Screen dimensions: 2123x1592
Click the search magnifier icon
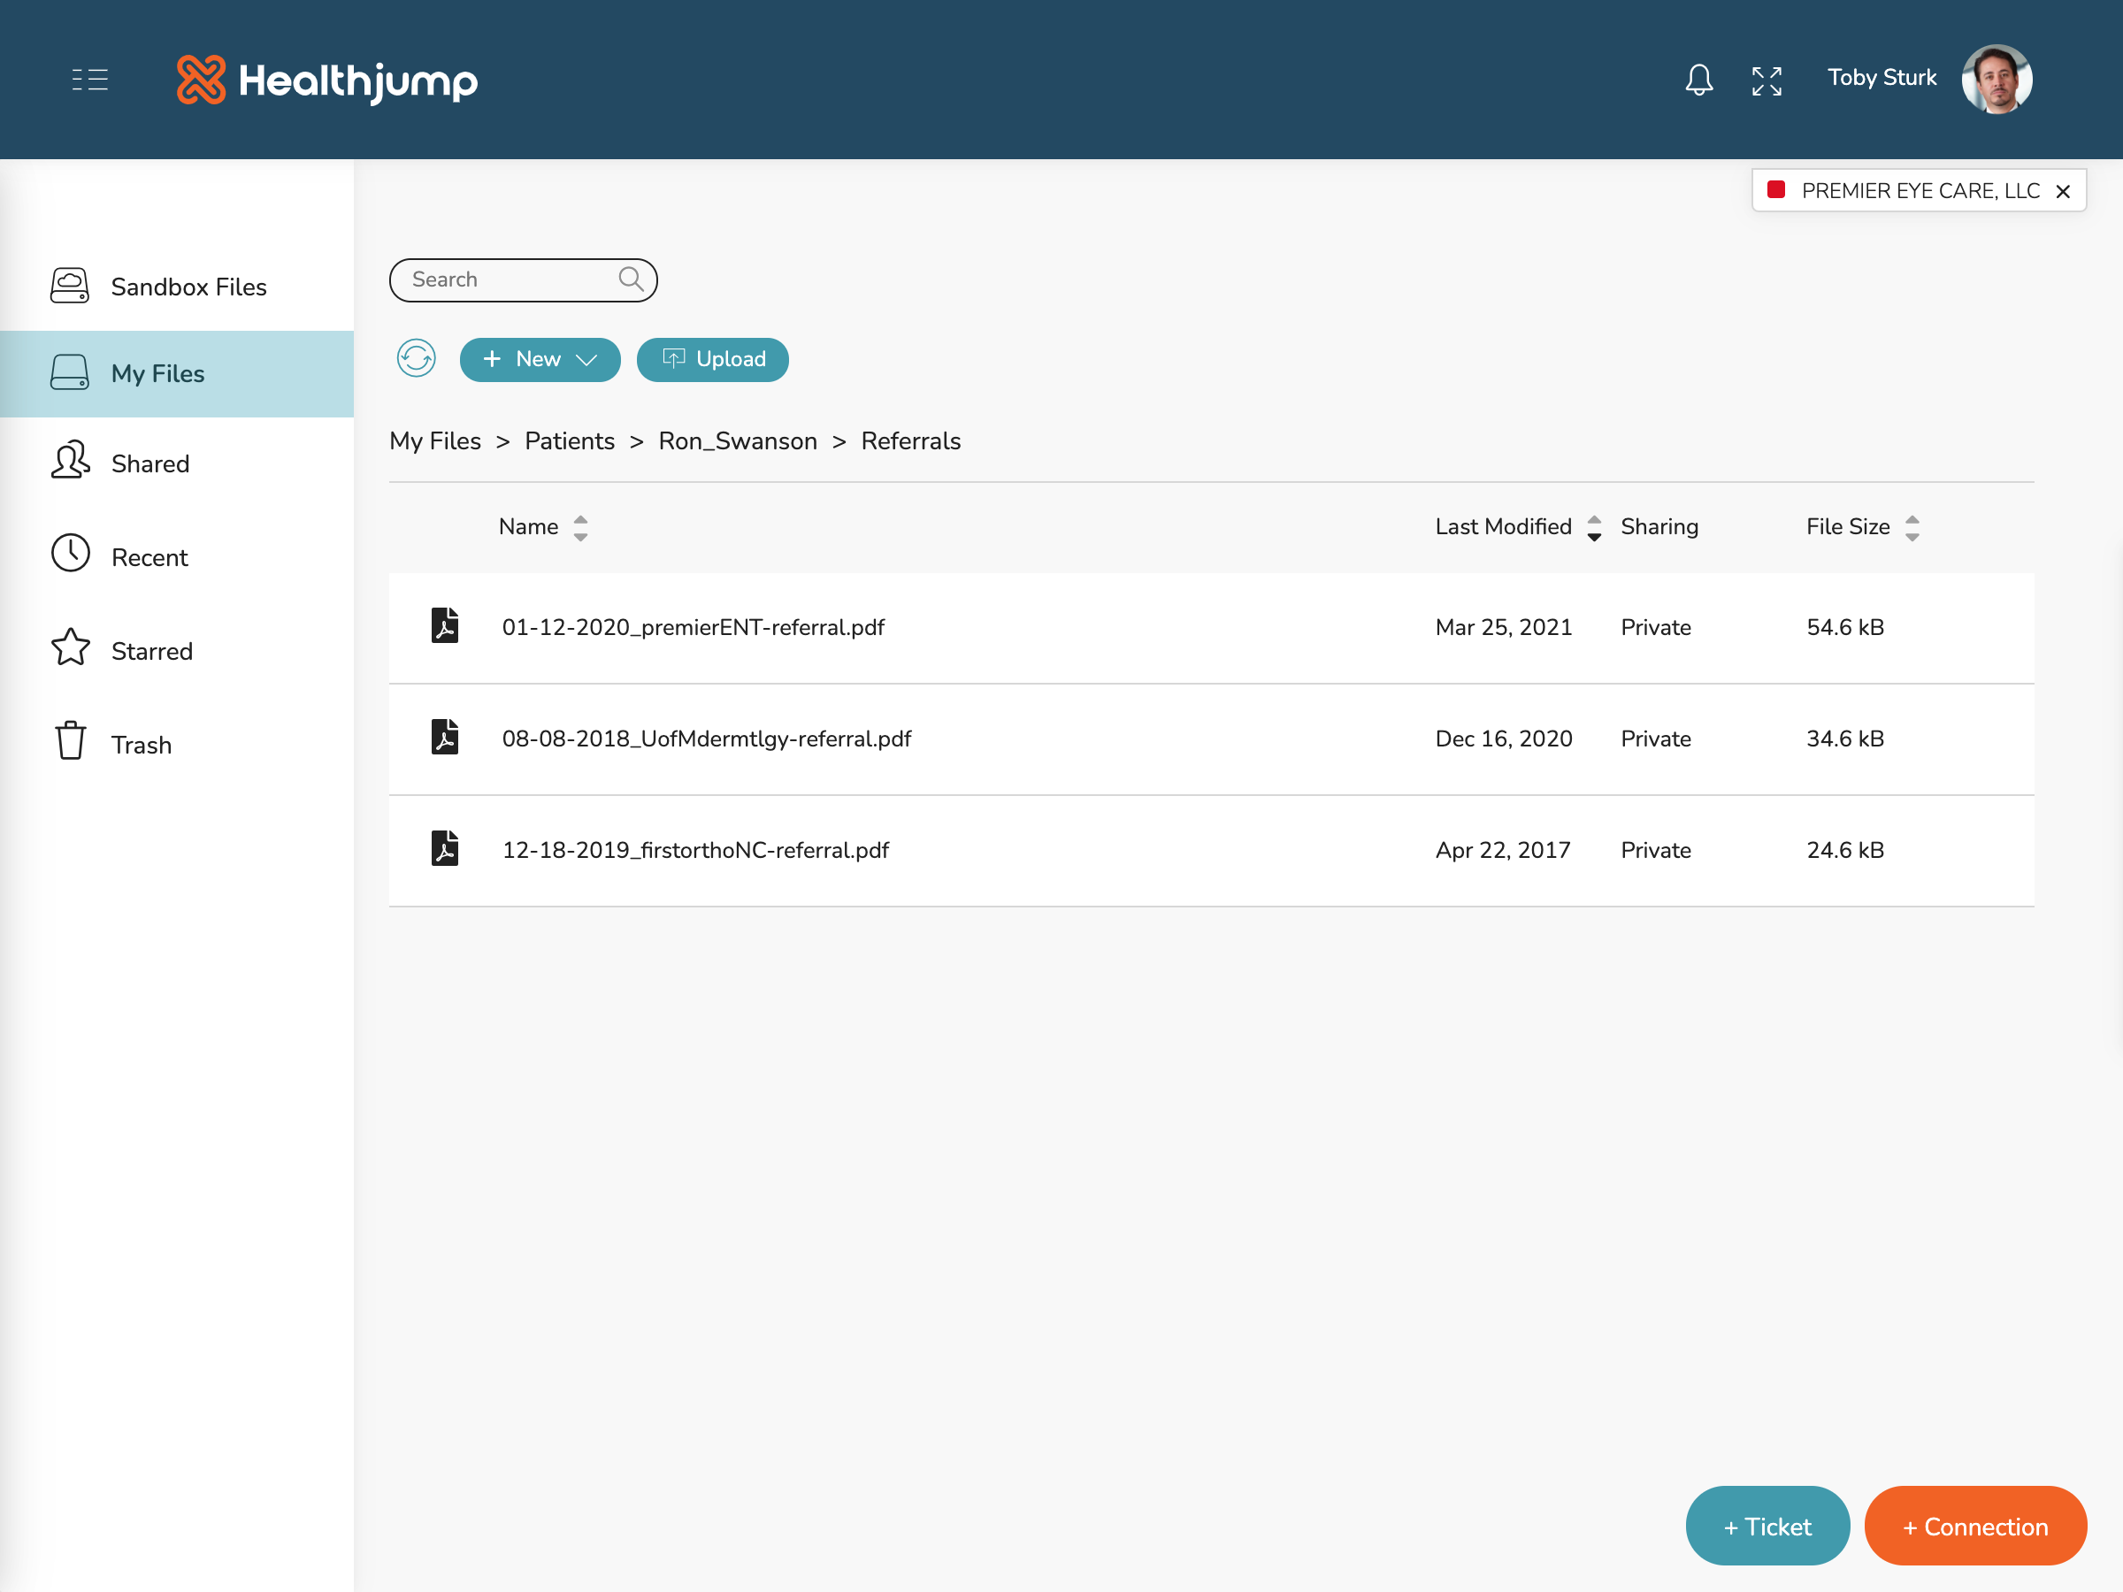[631, 279]
